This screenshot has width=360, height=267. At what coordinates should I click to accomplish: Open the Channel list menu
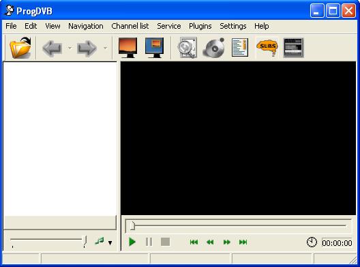[130, 26]
